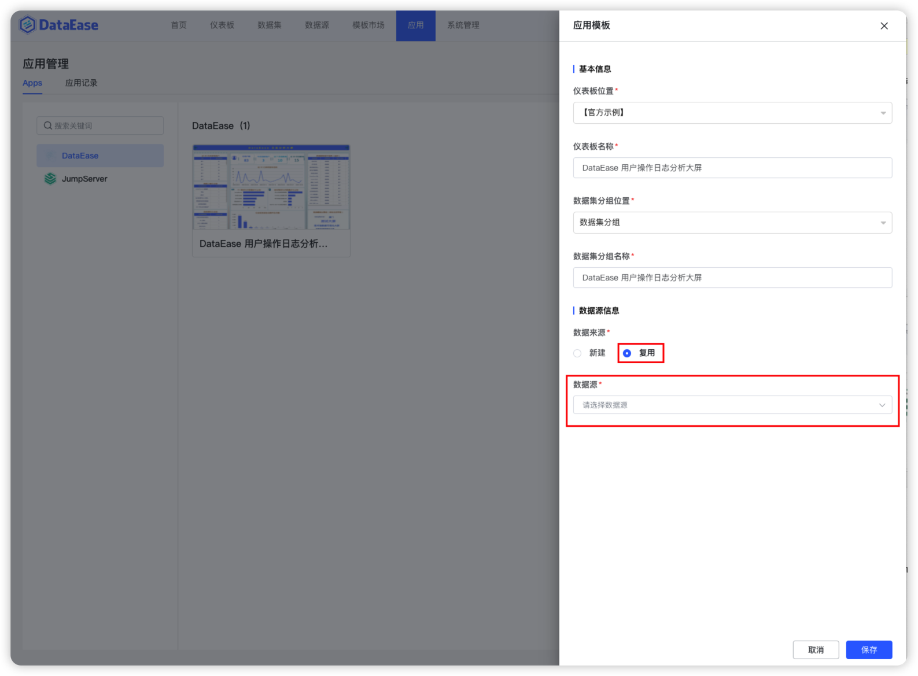Select DataEase in the app list
This screenshot has height=676, width=918.
pyautogui.click(x=100, y=156)
